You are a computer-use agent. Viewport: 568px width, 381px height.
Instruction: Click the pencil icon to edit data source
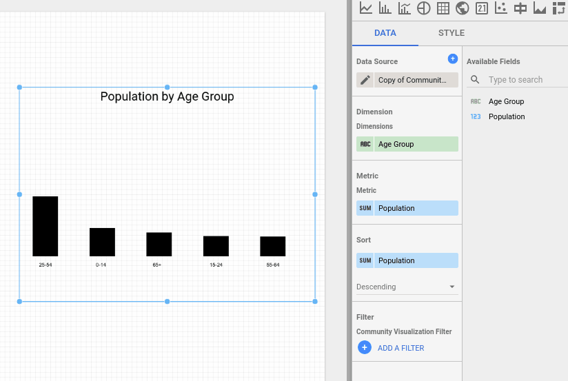[365, 80]
